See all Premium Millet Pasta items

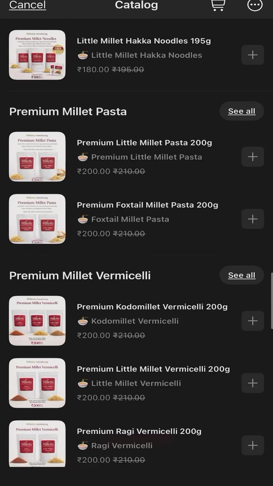pyautogui.click(x=242, y=111)
